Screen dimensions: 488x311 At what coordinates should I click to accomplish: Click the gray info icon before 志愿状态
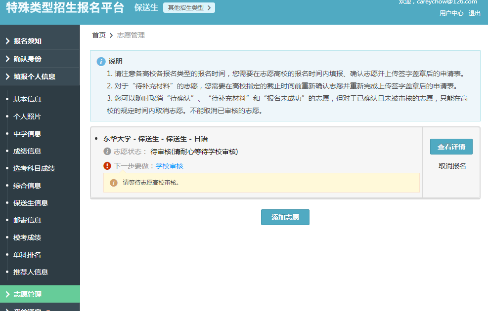pyautogui.click(x=107, y=152)
